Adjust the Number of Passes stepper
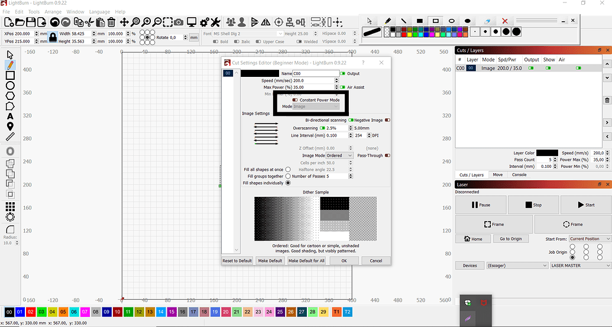The image size is (612, 327). coord(351,176)
